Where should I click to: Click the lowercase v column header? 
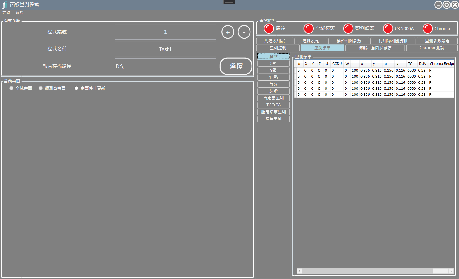tap(400, 64)
